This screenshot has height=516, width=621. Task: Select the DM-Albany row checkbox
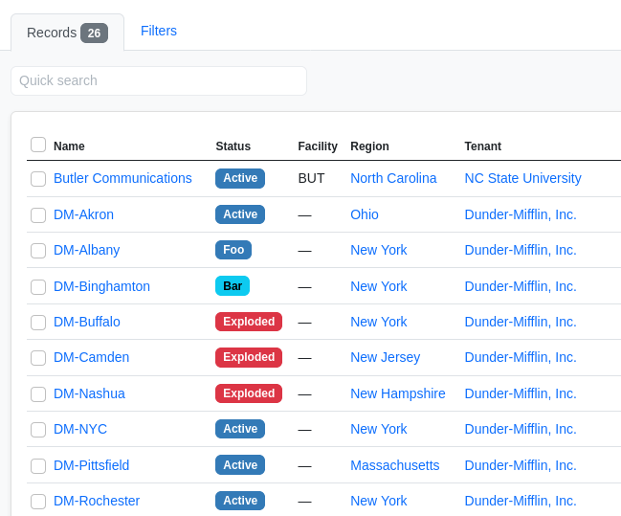pos(38,251)
